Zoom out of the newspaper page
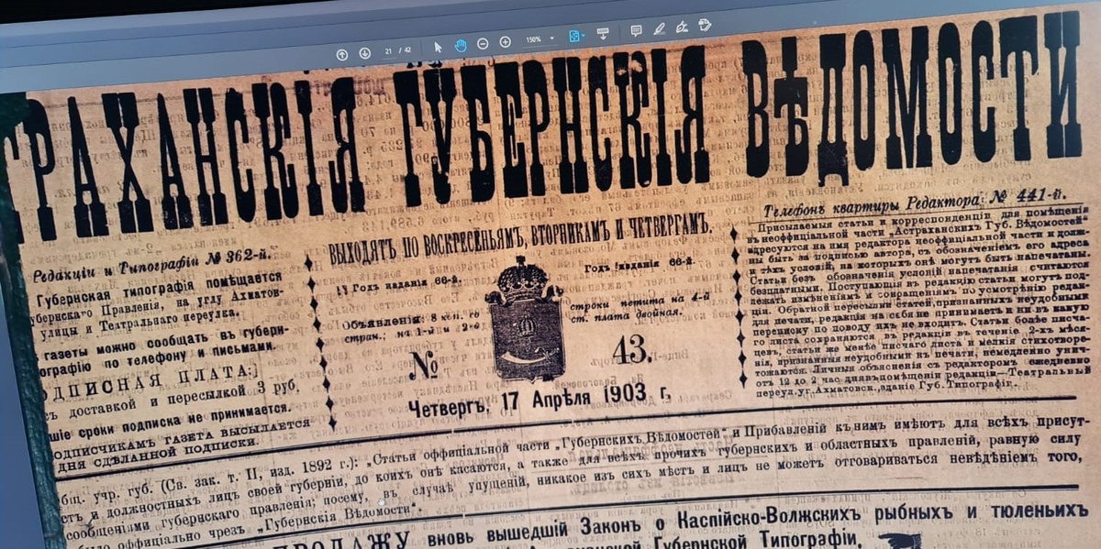The height and width of the screenshot is (549, 1101). point(484,44)
